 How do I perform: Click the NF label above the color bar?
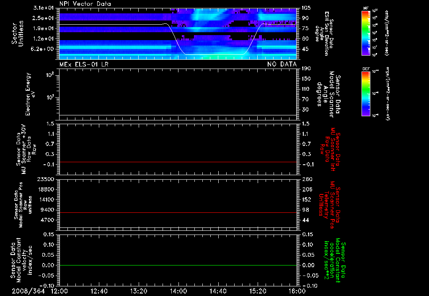click(366, 8)
